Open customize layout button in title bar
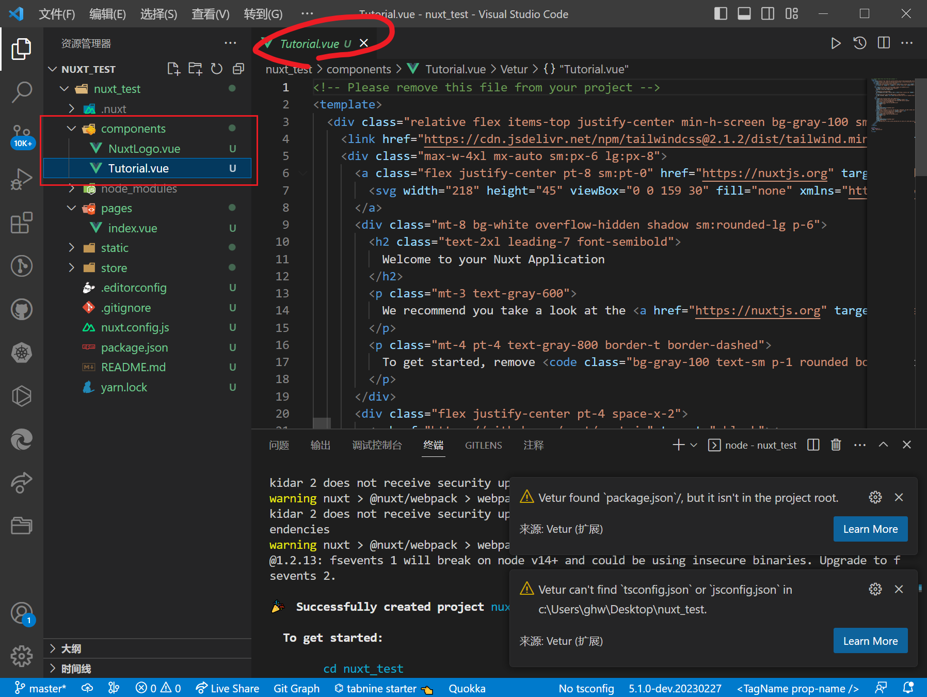The height and width of the screenshot is (697, 927). click(x=792, y=14)
